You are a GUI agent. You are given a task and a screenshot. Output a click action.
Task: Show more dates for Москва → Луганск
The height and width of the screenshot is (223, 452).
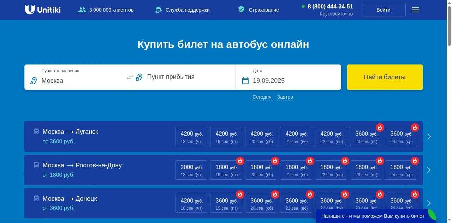tap(429, 136)
